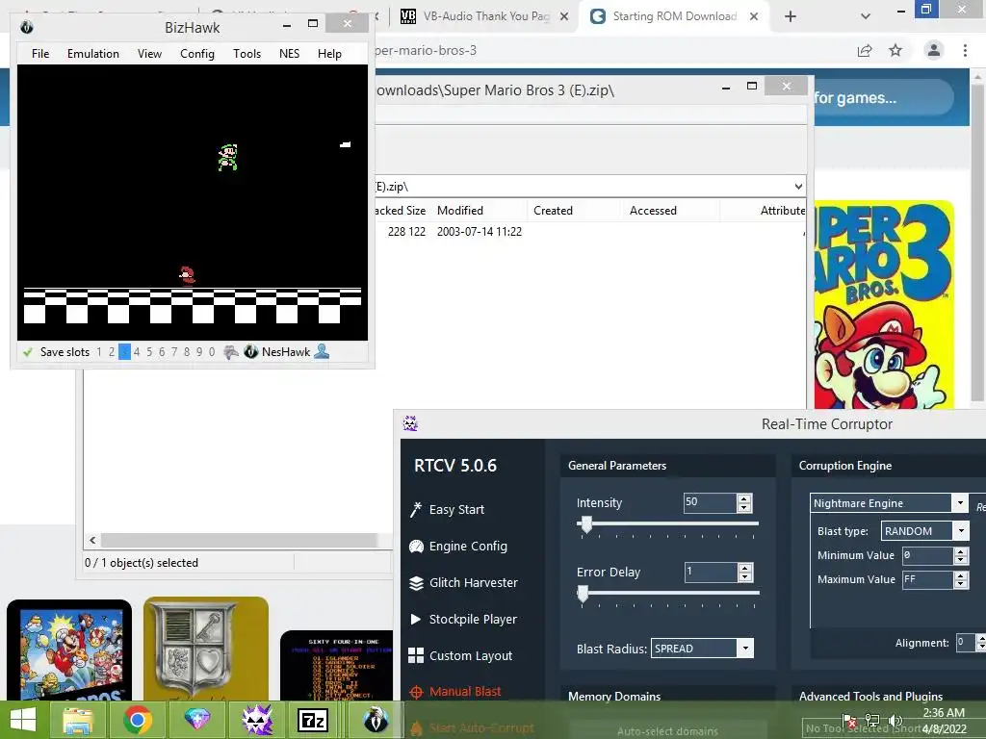Open the Blast Radius SPREAD dropdown
This screenshot has height=739, width=986.
(745, 649)
